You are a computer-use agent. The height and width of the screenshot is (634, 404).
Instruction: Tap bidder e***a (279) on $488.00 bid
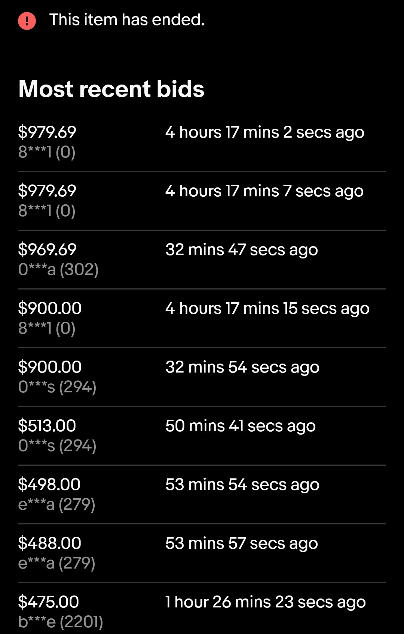coord(57,563)
